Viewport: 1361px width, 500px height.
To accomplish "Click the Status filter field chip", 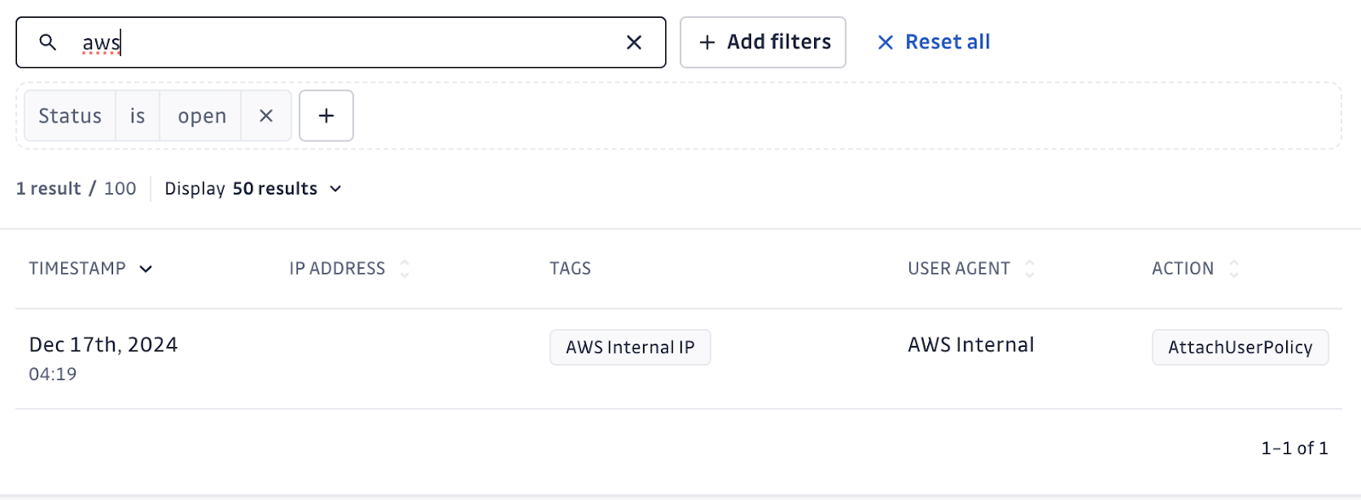I will 70,116.
